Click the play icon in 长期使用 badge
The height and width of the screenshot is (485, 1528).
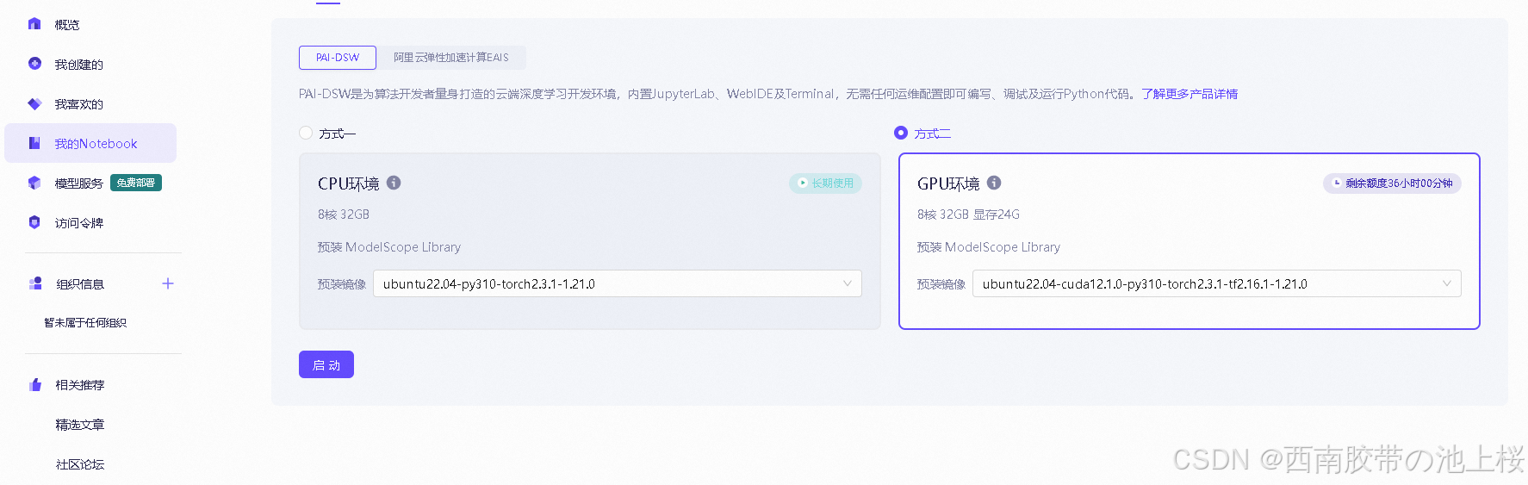click(803, 183)
